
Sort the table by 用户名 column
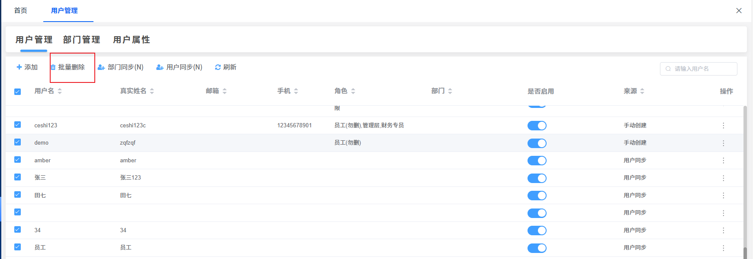[x=60, y=91]
